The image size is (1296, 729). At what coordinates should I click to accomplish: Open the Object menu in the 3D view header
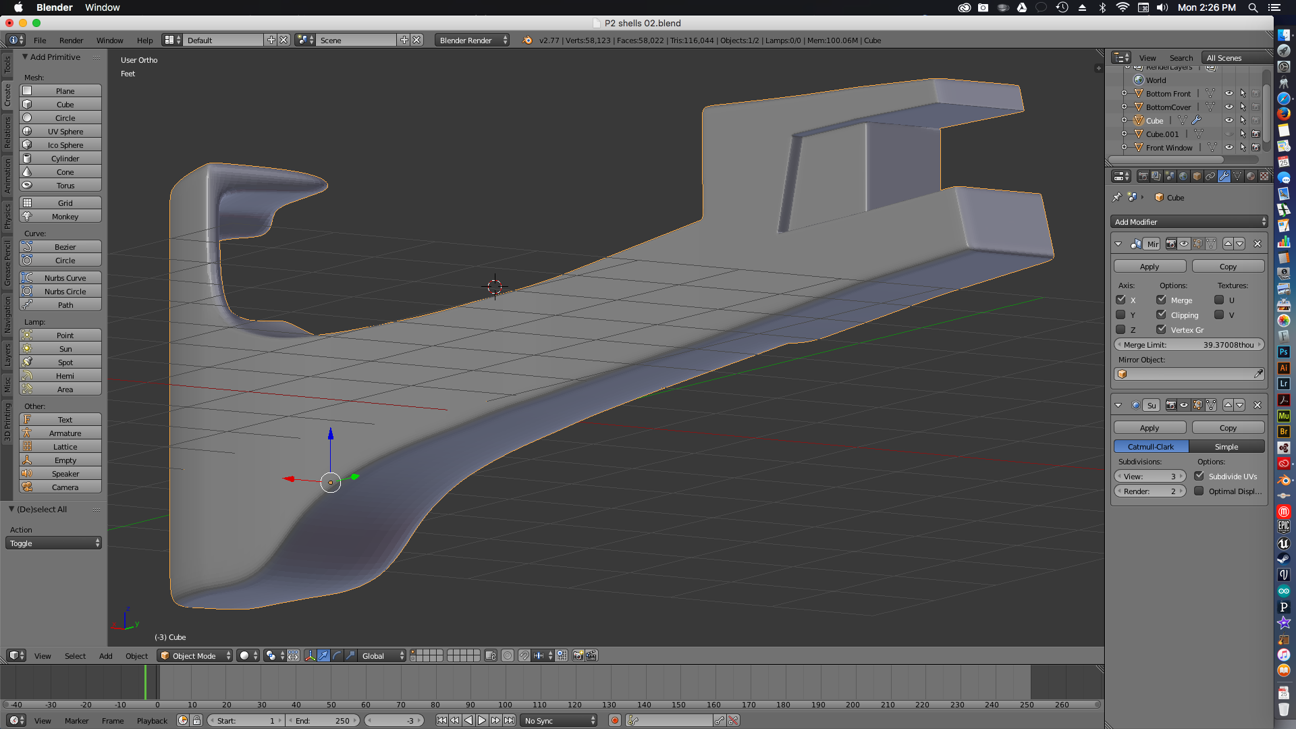click(x=136, y=655)
